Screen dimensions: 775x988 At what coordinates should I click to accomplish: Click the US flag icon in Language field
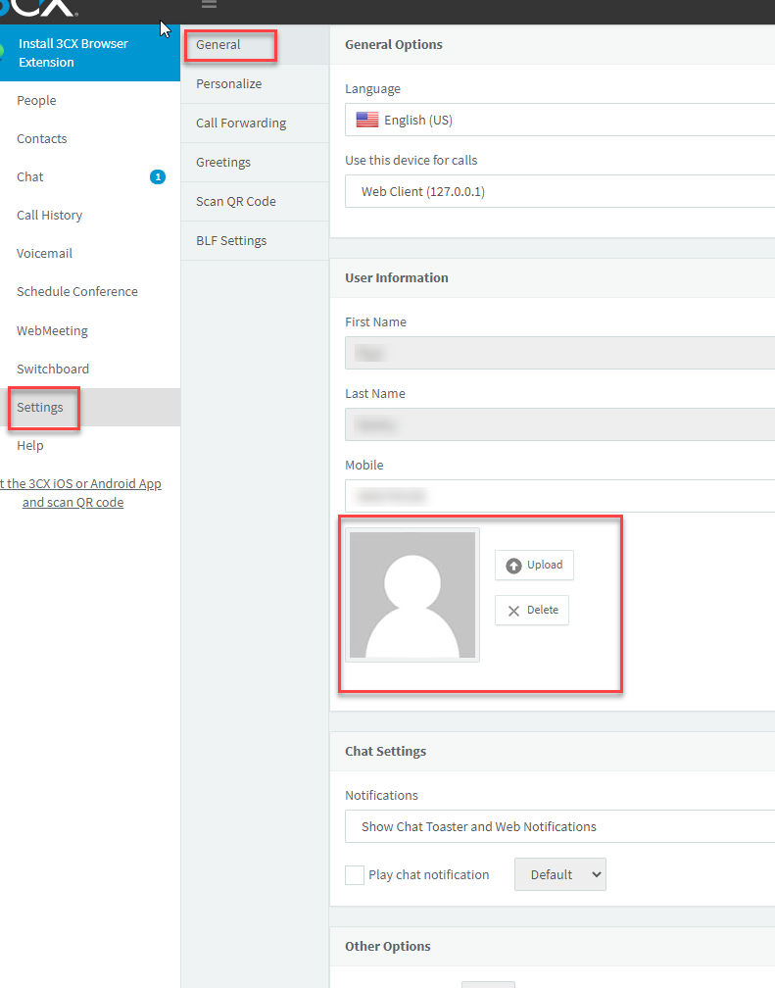coord(367,120)
